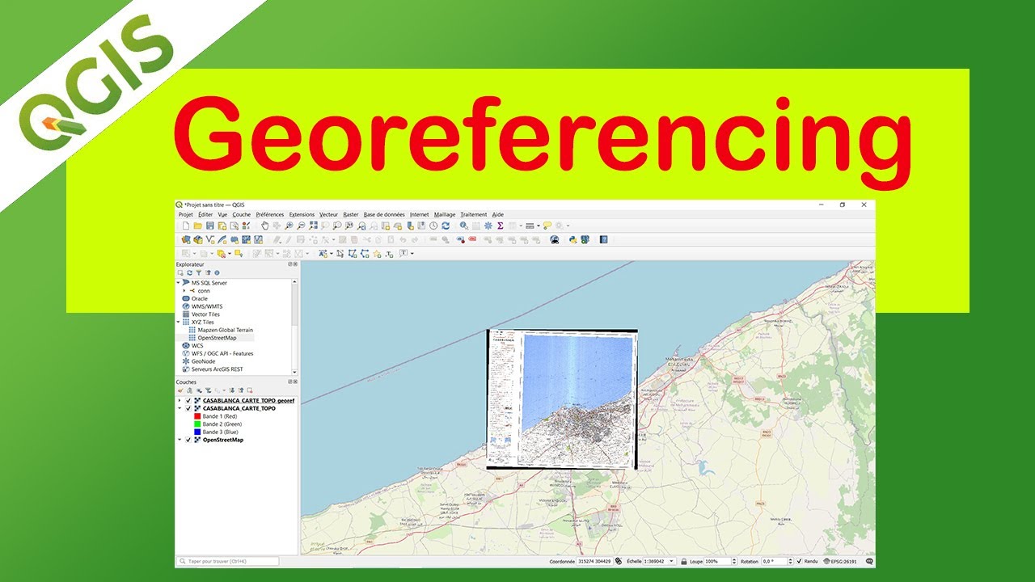Open the Traitement menu
The height and width of the screenshot is (582, 1035).
pyautogui.click(x=474, y=215)
